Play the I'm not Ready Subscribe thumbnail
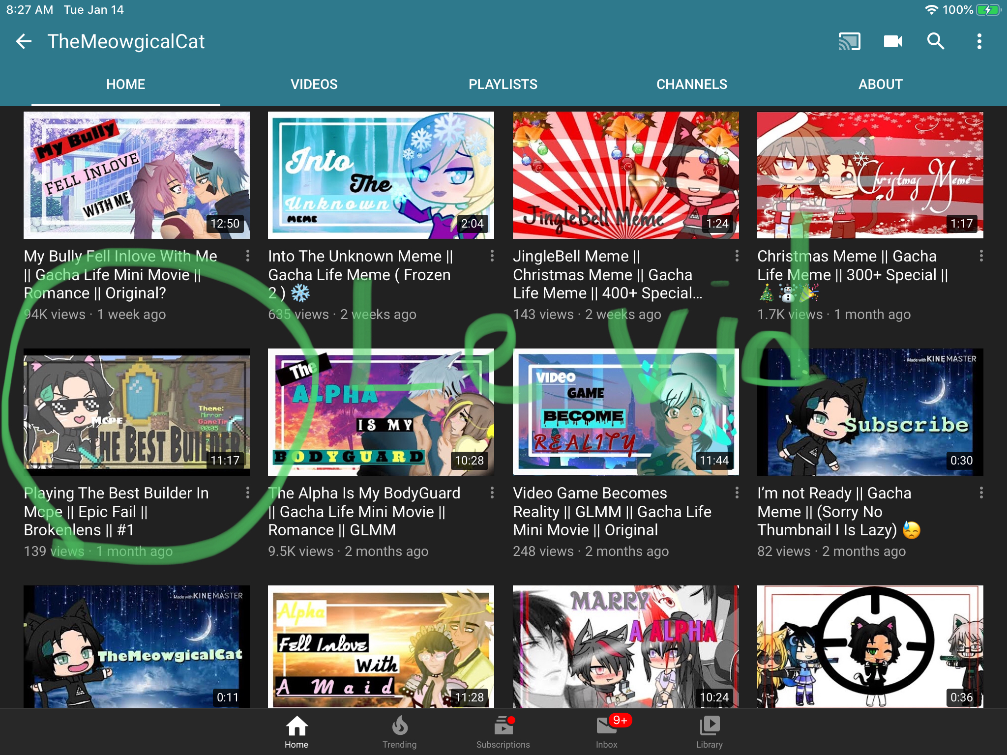1007x755 pixels. [870, 412]
